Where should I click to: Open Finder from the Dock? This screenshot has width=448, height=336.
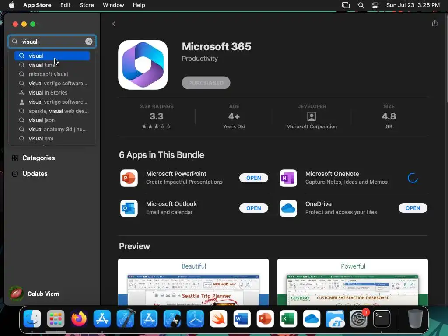(x=32, y=318)
